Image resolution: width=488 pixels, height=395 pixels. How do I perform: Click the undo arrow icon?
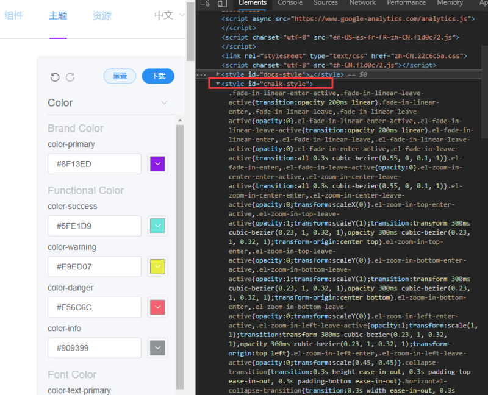(55, 77)
